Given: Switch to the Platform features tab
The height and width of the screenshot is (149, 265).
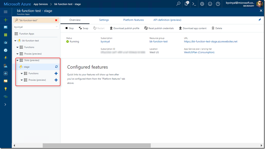Looking at the screenshot, I should (x=134, y=20).
